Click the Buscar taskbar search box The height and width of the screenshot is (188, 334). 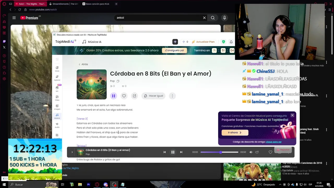(x=33, y=185)
